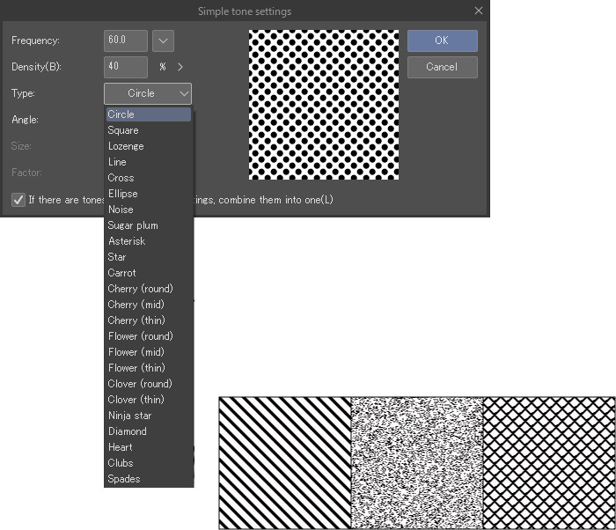Screen dimensions: 616x530
Task: Select Ninja star tone type
Action: 149,416
